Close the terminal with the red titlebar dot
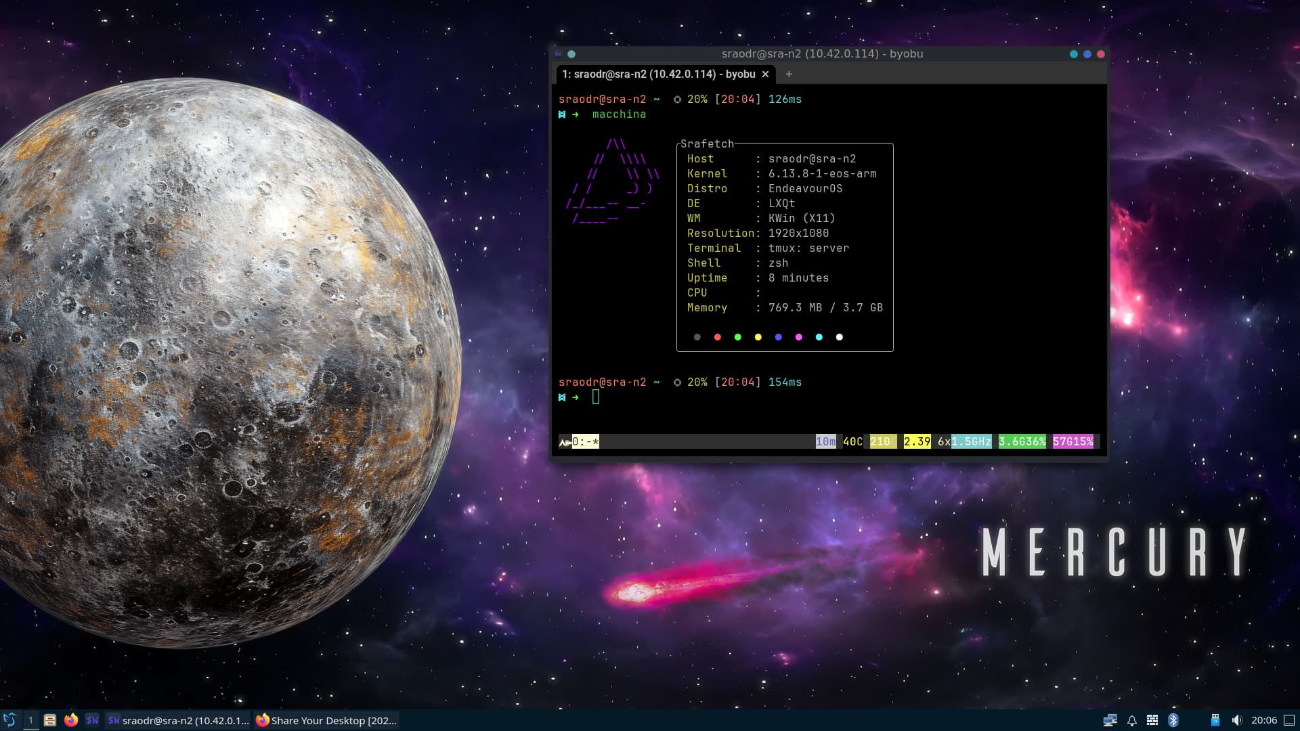The width and height of the screenshot is (1300, 731). tap(1101, 54)
